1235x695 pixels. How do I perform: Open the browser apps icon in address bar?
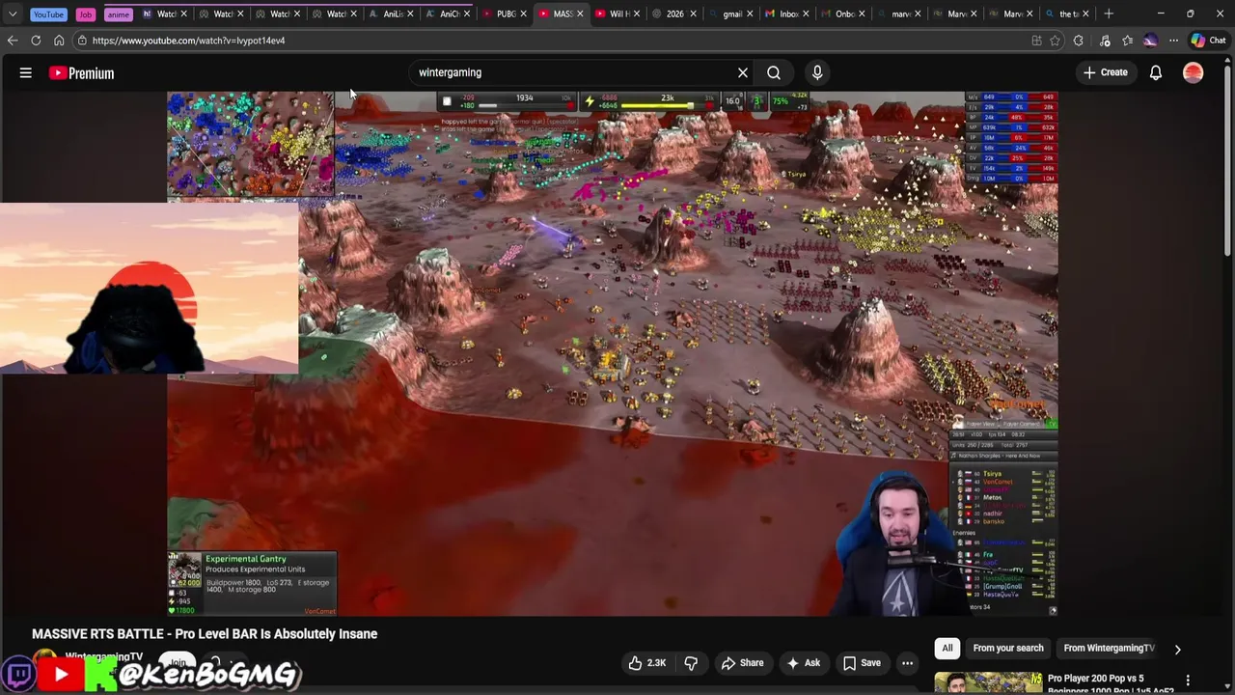(x=1036, y=41)
